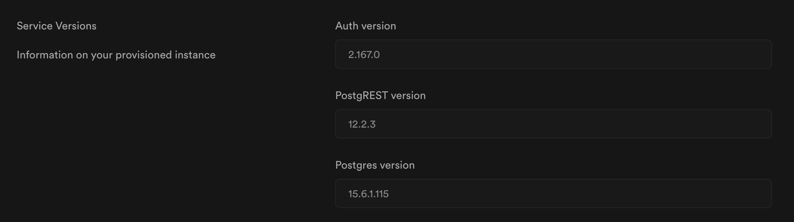This screenshot has width=794, height=222.
Task: Click the PostgREST version input field
Action: pyautogui.click(x=553, y=124)
